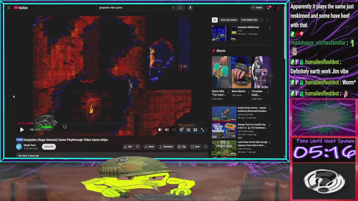Subscribe to Media Pool
This screenshot has height=201, width=358.
click(x=49, y=147)
